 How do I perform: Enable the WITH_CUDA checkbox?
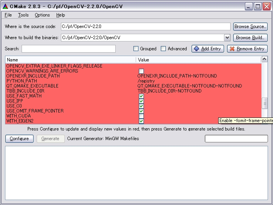pyautogui.click(x=141, y=116)
